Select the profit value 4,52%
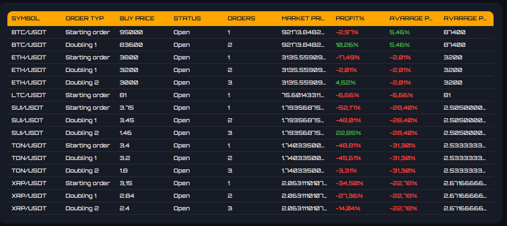Screen dimensions: 507x226 coord(346,83)
